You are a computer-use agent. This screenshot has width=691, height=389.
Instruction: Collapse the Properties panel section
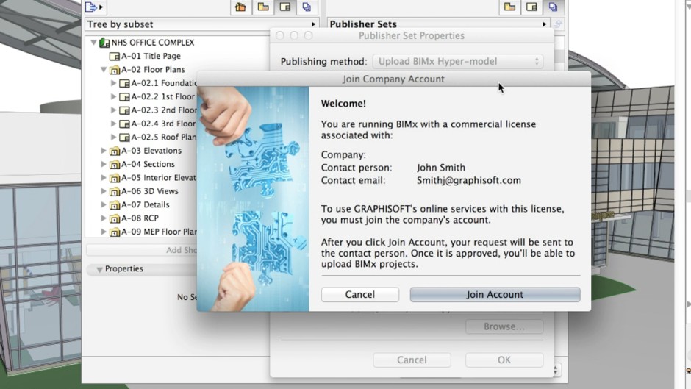tap(99, 269)
